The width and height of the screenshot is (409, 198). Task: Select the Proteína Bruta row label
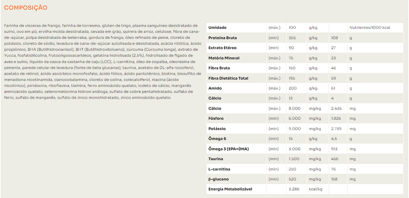(x=223, y=38)
